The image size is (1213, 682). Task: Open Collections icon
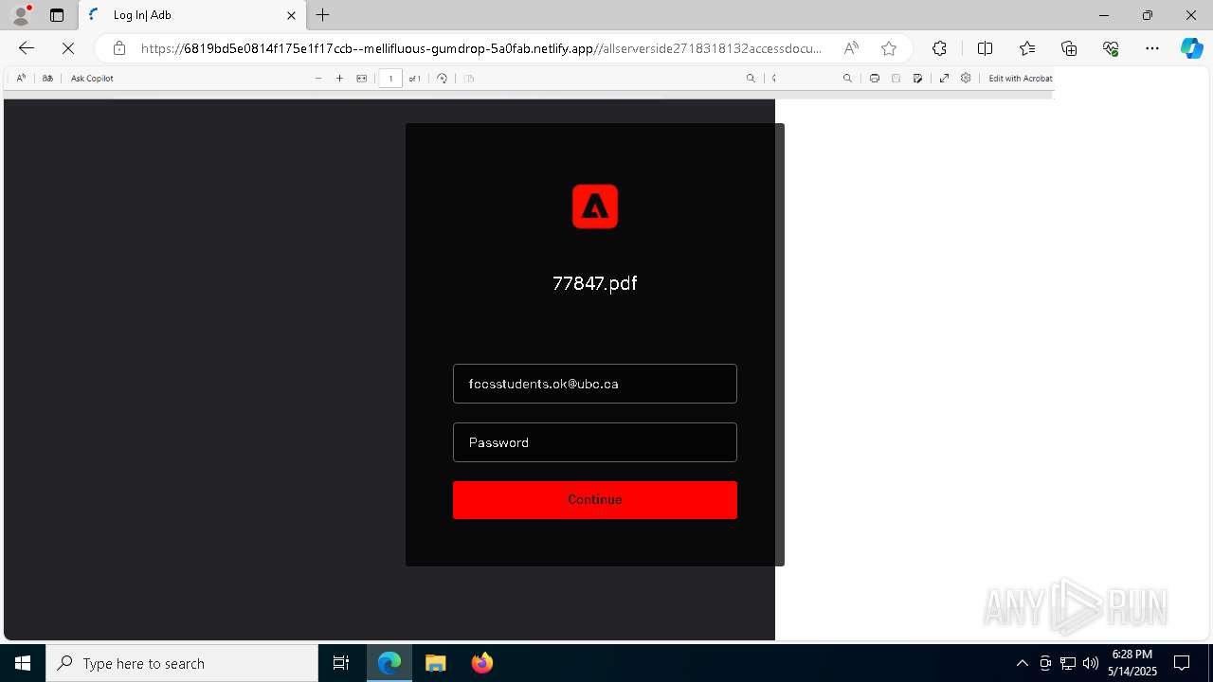tap(1069, 48)
